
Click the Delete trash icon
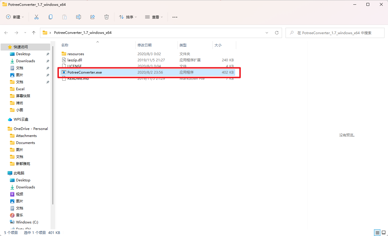click(x=106, y=17)
